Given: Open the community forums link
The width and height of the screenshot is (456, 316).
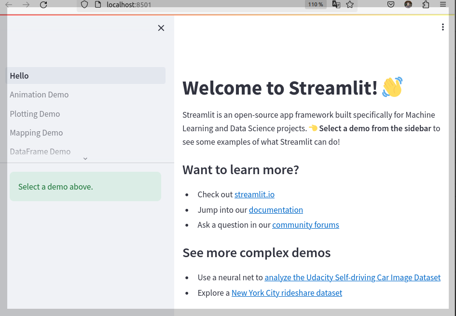Looking at the screenshot, I should (x=305, y=225).
